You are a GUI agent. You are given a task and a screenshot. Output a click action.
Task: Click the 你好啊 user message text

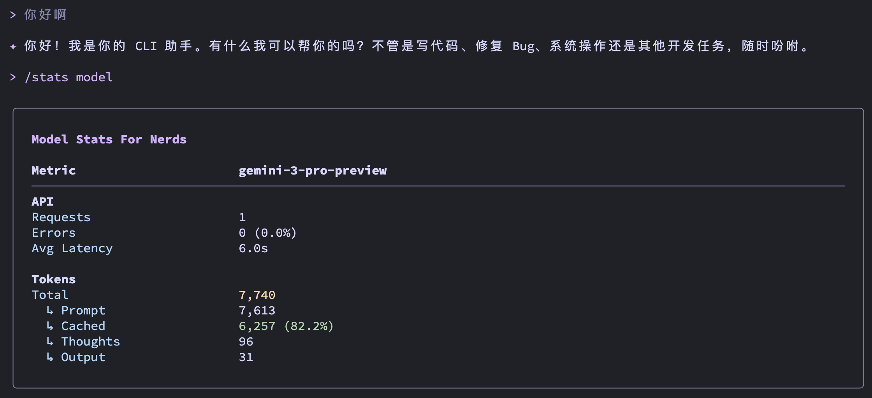point(45,15)
